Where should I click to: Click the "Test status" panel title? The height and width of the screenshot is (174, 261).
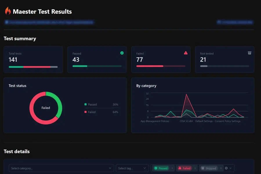coord(17,86)
